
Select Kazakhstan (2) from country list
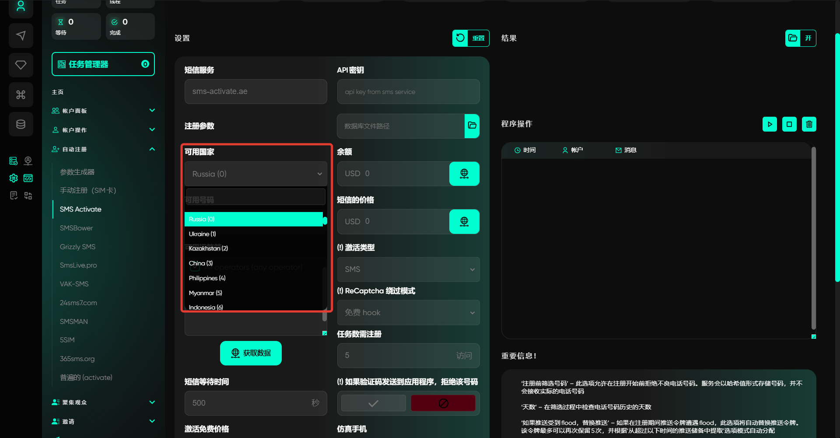pyautogui.click(x=208, y=248)
